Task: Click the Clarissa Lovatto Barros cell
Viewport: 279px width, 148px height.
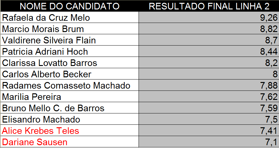Action: point(69,63)
